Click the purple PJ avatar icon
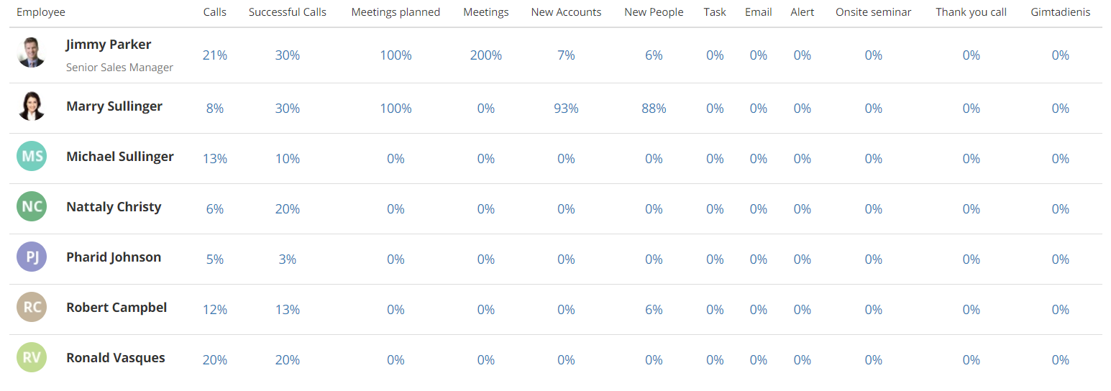This screenshot has width=1111, height=391. (x=32, y=257)
